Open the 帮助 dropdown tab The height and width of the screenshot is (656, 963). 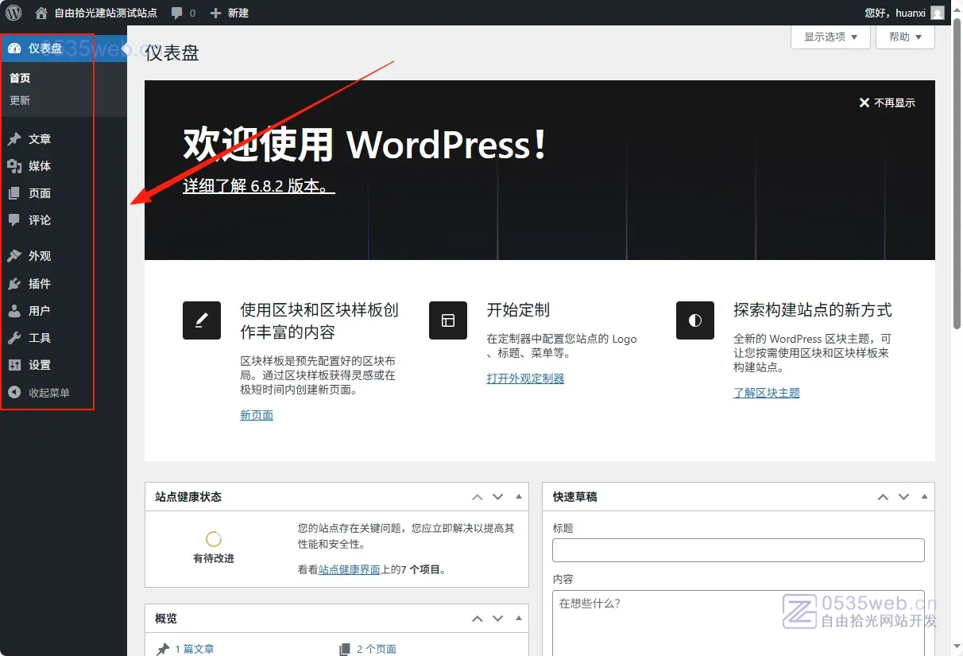coord(905,37)
